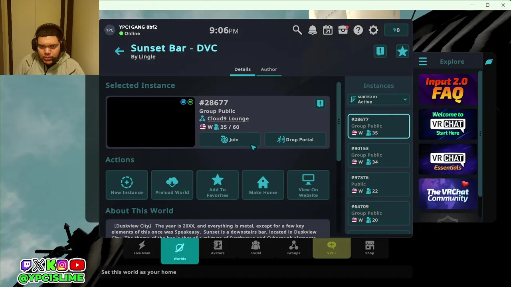Image resolution: width=511 pixels, height=287 pixels.
Task: Open the help question mark icon
Action: pos(358,30)
